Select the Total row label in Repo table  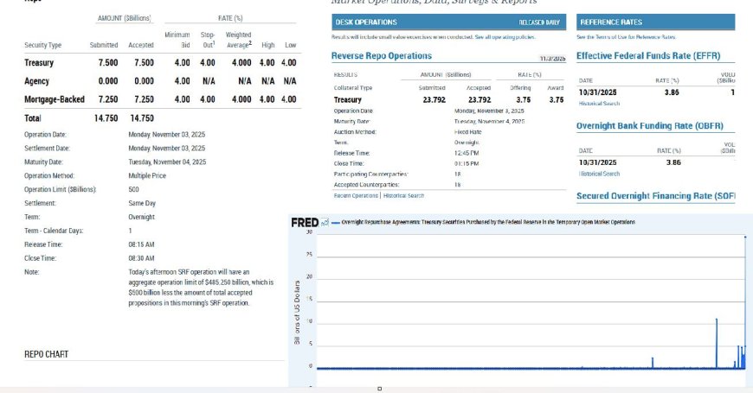click(33, 117)
